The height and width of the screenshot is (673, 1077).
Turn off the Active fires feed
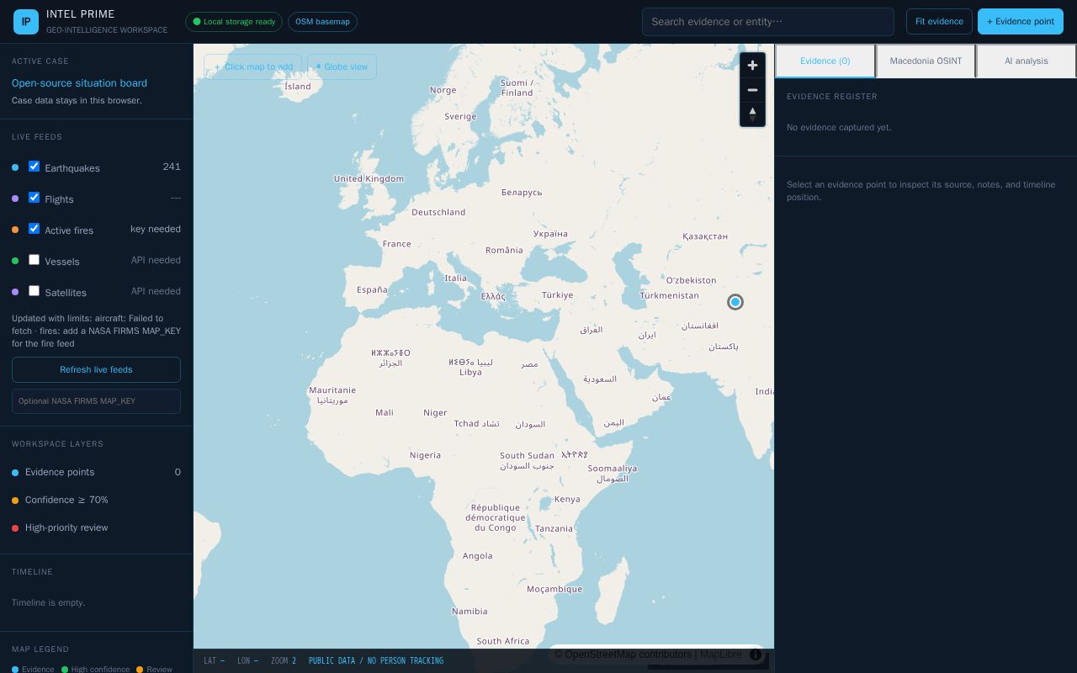point(34,229)
